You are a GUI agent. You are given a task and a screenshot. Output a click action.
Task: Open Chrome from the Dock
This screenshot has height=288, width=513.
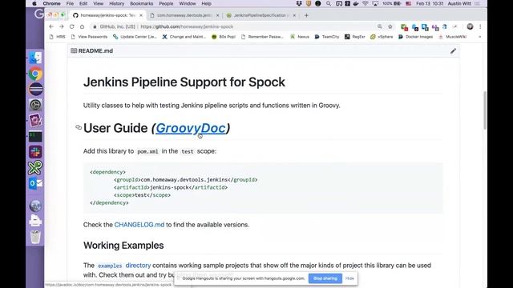(x=35, y=74)
